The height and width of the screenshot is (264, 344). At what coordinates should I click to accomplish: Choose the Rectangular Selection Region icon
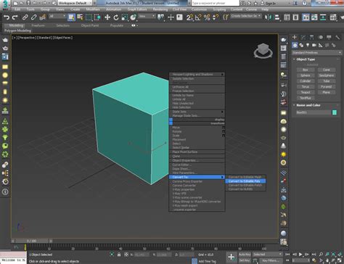pyautogui.click(x=89, y=17)
